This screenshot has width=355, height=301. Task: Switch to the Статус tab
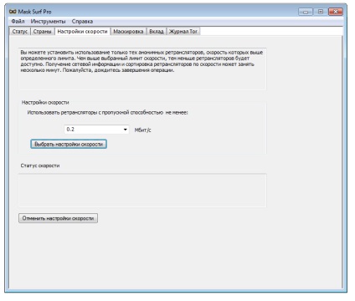pyautogui.click(x=20, y=32)
